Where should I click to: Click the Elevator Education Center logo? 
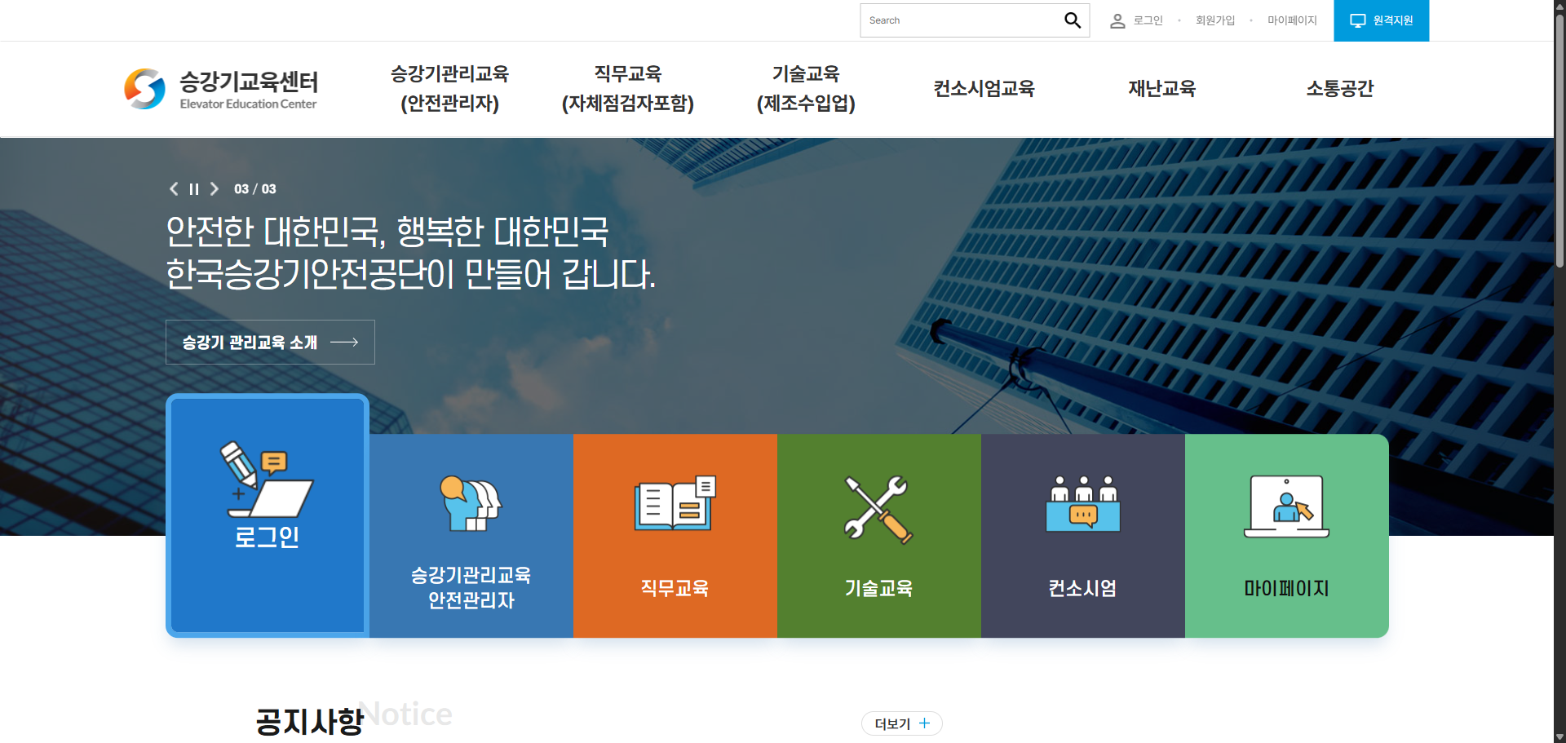tap(220, 88)
